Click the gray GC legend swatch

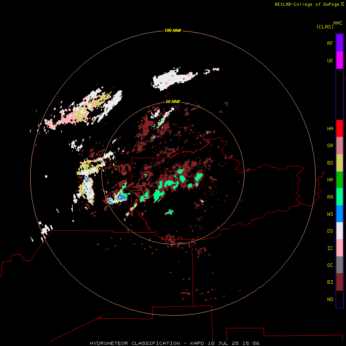339,265
